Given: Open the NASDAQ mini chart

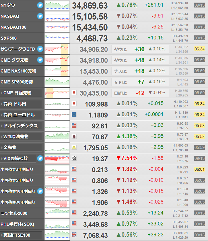Looking at the screenshot, I should (x=57, y=16).
